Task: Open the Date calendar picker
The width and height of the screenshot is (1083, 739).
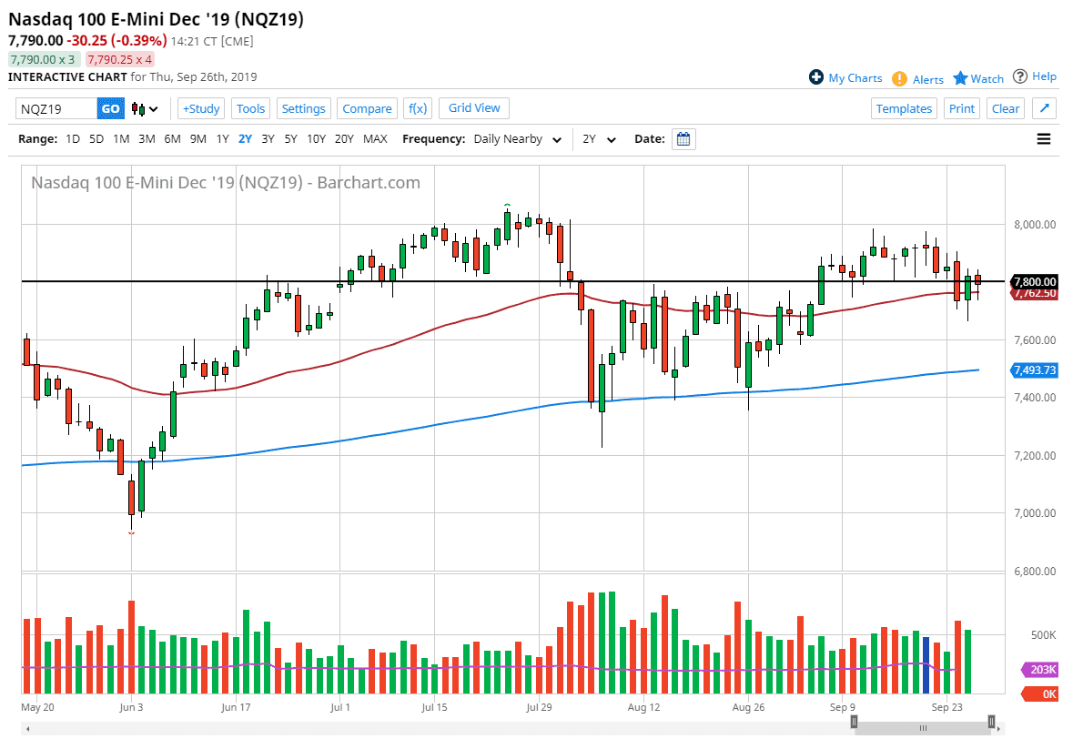Action: 683,138
